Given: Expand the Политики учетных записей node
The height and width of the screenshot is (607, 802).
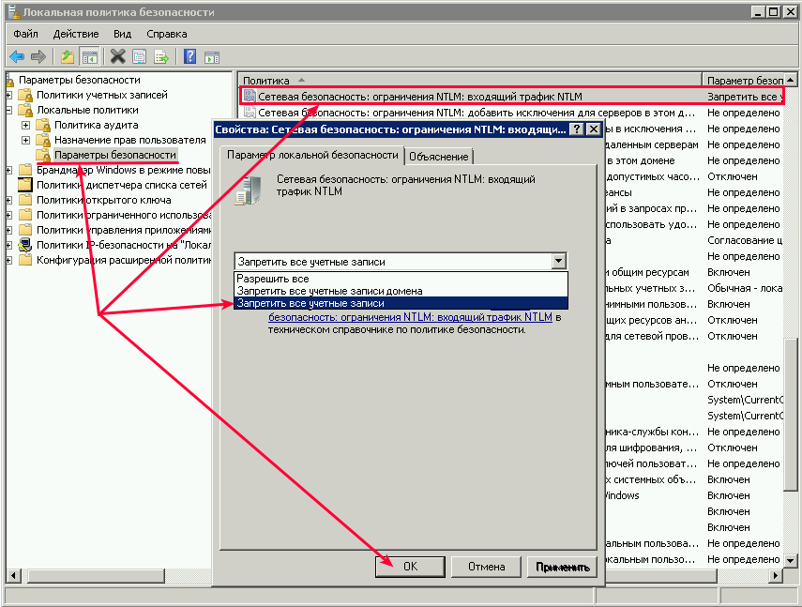Looking at the screenshot, I should [x=9, y=96].
